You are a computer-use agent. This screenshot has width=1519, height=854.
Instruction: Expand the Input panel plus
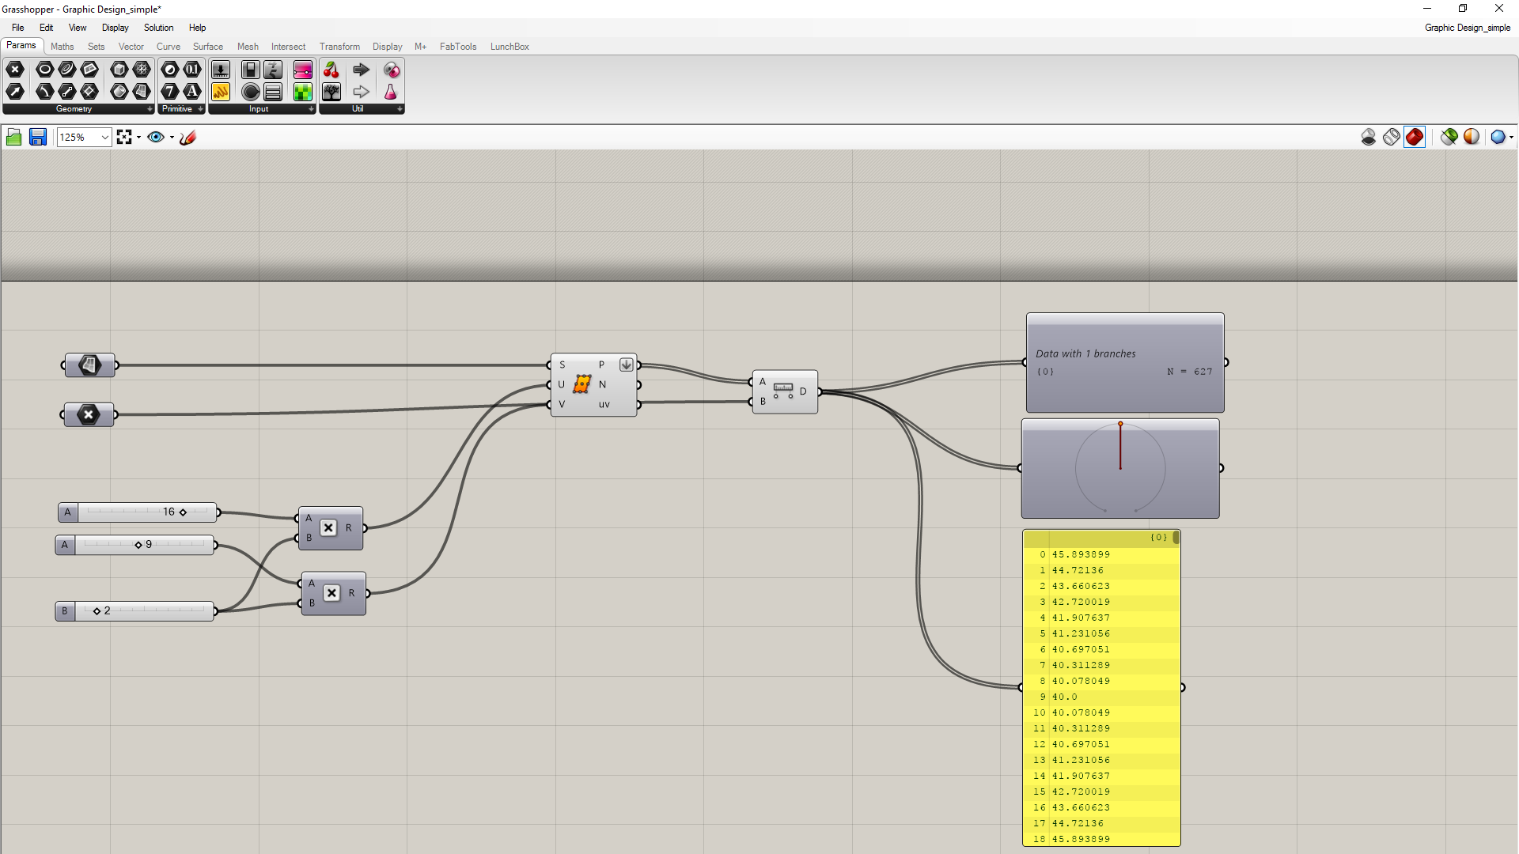(x=311, y=109)
